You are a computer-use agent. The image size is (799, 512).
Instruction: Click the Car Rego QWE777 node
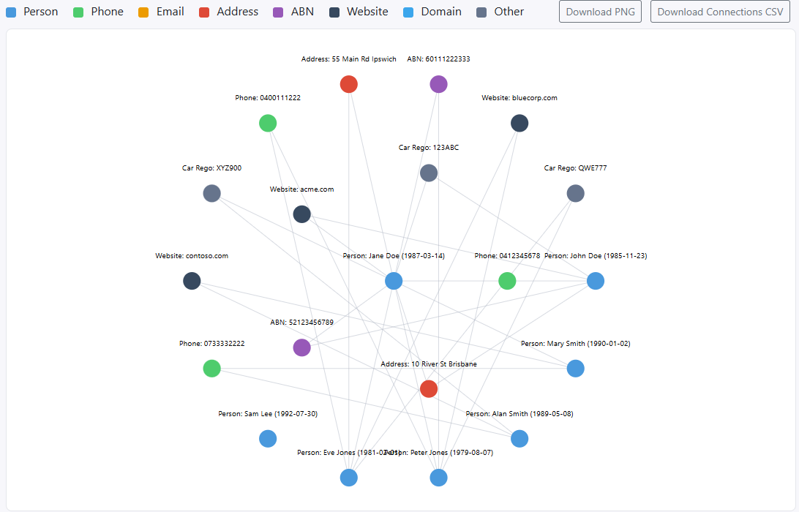[x=575, y=193]
